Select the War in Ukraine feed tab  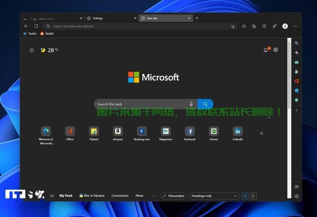[92, 196]
